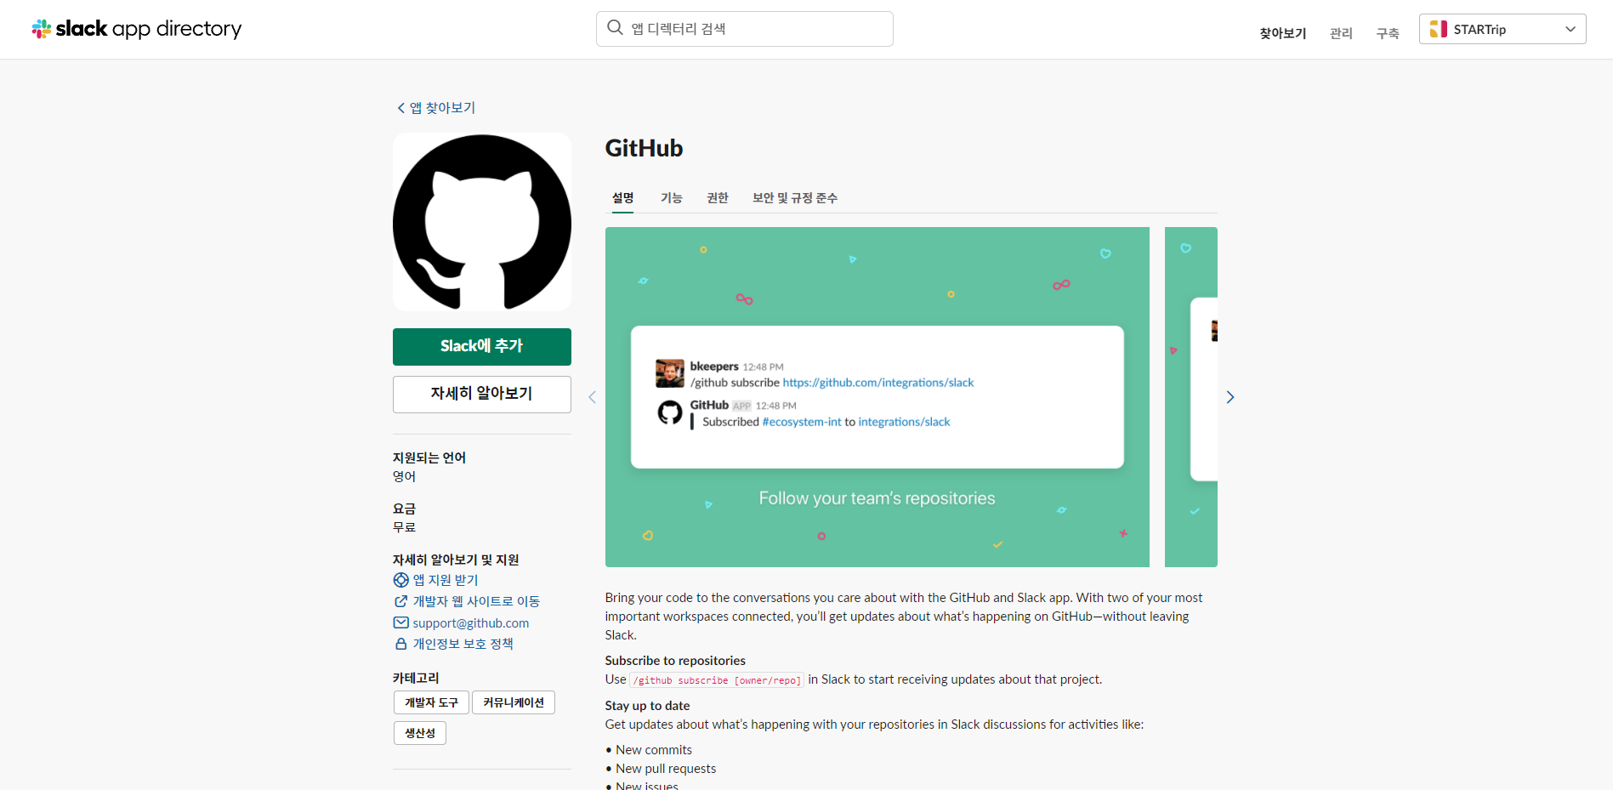Screen dimensions: 1613x790
Task: Click the Follow your team's repositories screenshot
Action: pyautogui.click(x=877, y=397)
